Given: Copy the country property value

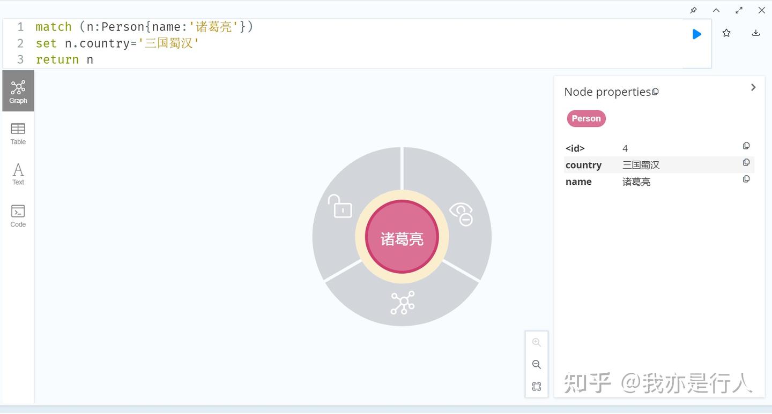Looking at the screenshot, I should point(746,162).
